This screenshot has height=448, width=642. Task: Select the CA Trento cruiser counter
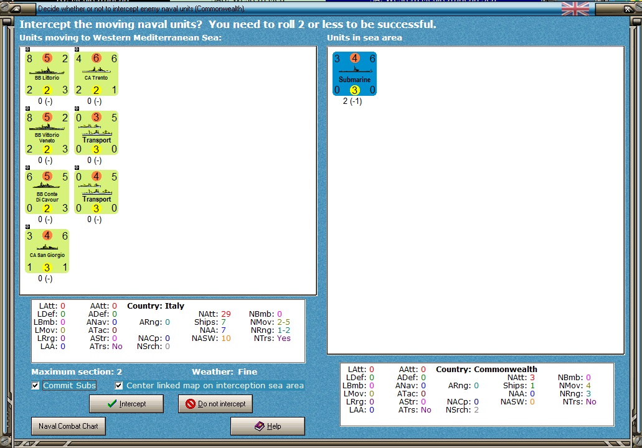[97, 73]
